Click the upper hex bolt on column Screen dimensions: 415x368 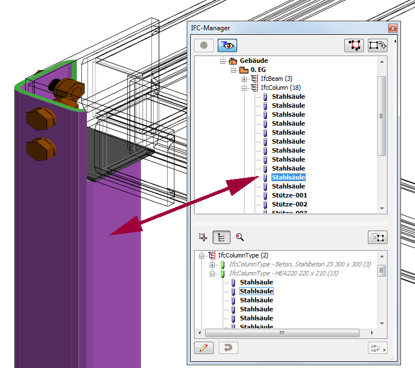41,118
